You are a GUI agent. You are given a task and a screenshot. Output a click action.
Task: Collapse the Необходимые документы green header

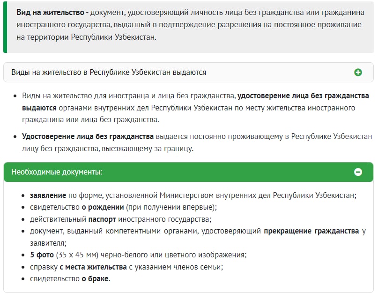pos(57,172)
